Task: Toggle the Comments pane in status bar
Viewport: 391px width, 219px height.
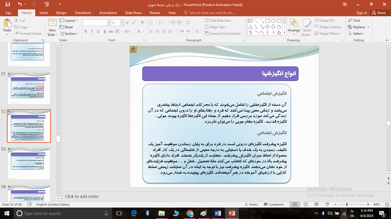Action: point(274,204)
